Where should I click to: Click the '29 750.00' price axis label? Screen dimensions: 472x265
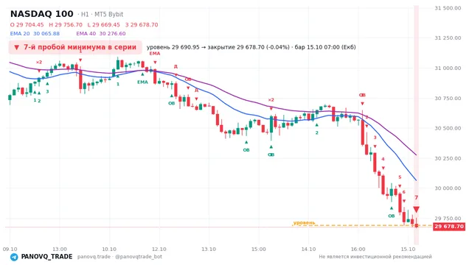click(x=448, y=219)
